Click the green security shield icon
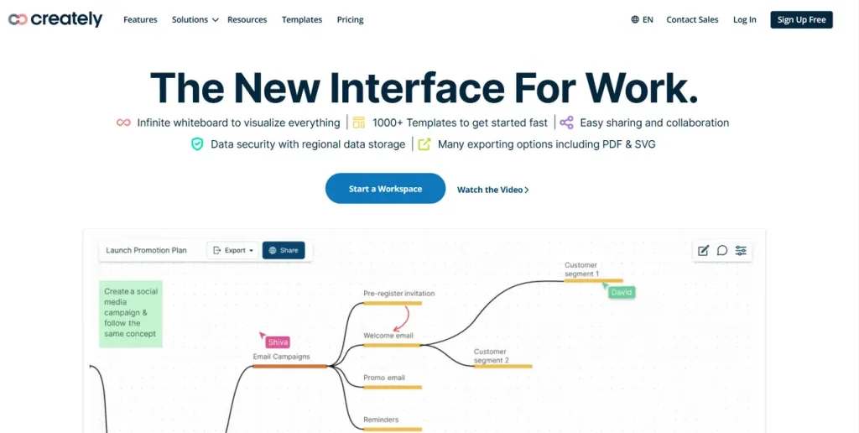The height and width of the screenshot is (433, 859). click(197, 144)
